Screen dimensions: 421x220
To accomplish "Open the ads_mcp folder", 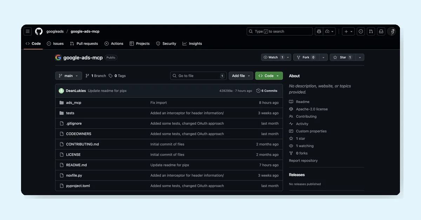I will pyautogui.click(x=74, y=103).
